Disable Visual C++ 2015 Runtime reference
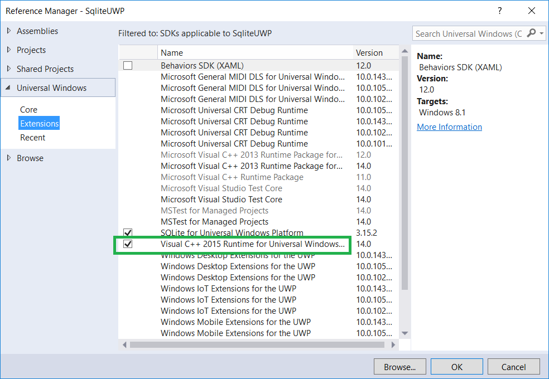The width and height of the screenshot is (549, 379). tap(128, 244)
